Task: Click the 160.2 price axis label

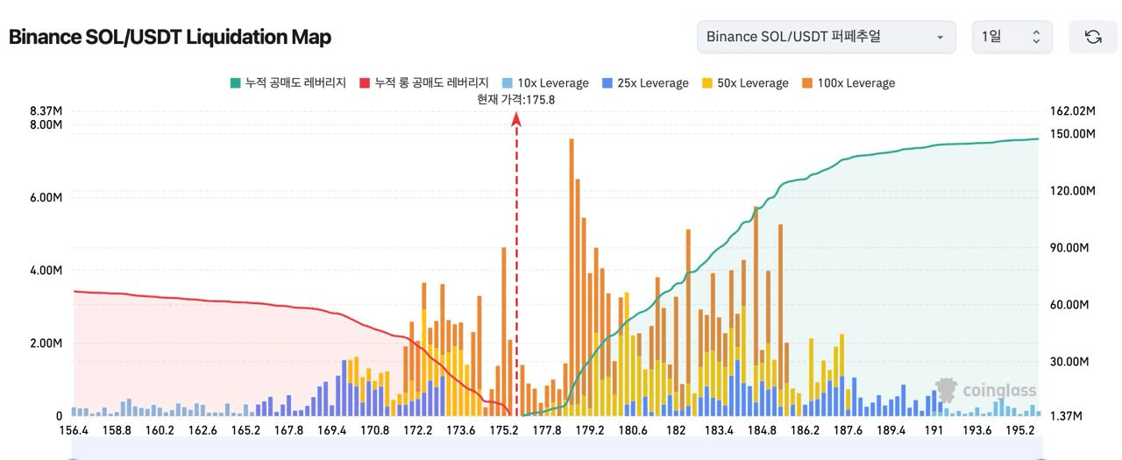Action: tap(160, 430)
